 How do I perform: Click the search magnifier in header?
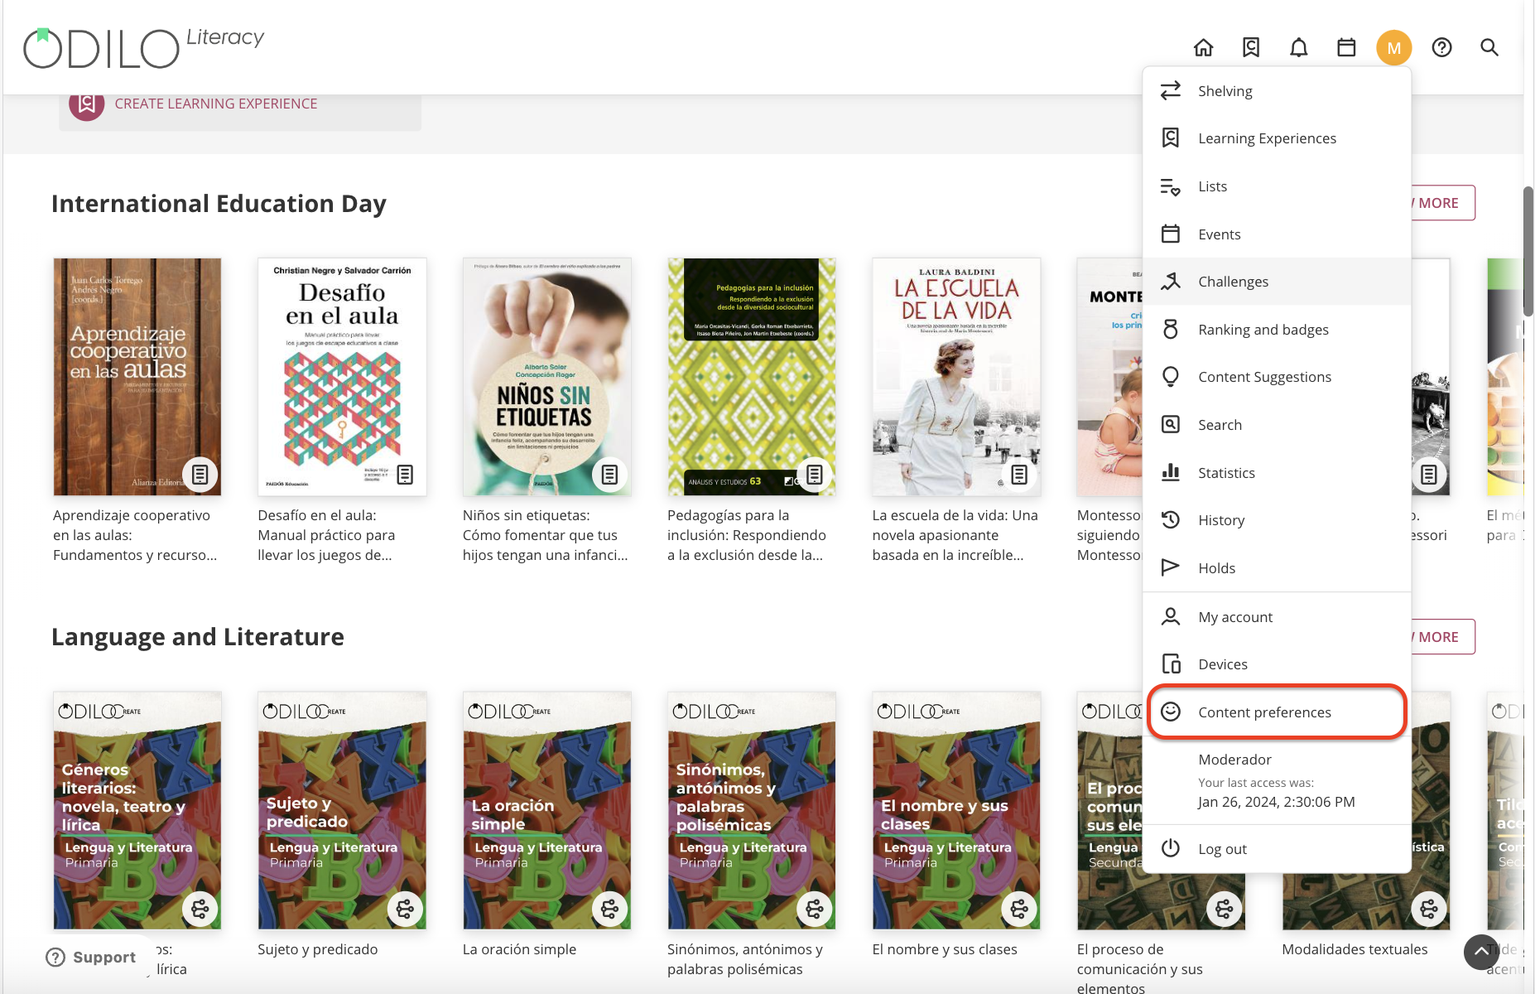click(1489, 48)
